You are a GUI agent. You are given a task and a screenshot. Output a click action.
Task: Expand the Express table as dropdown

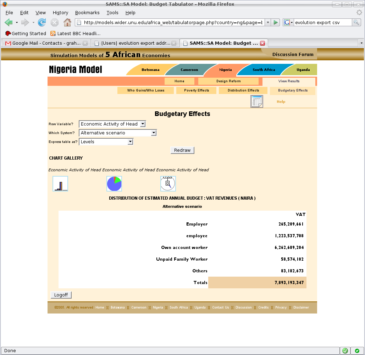(106, 142)
